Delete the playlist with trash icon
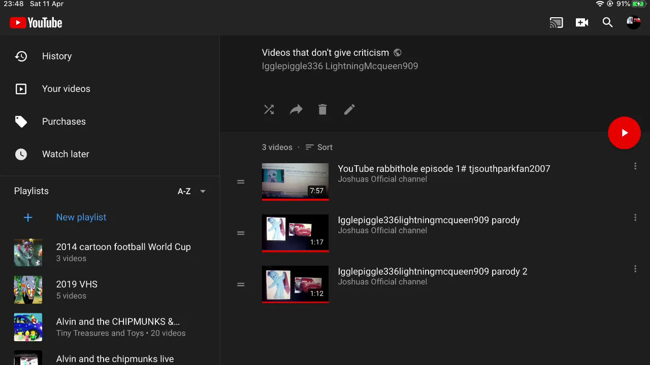 (322, 109)
